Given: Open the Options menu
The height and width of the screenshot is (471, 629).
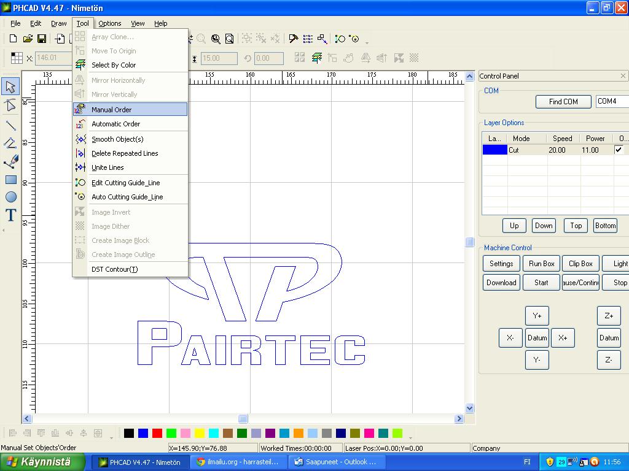Looking at the screenshot, I should (110, 23).
